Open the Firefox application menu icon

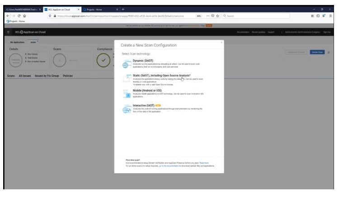(x=330, y=16)
